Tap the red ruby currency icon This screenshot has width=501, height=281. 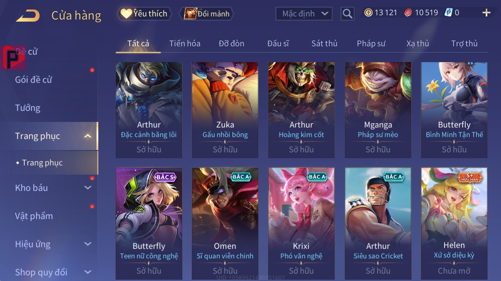408,13
